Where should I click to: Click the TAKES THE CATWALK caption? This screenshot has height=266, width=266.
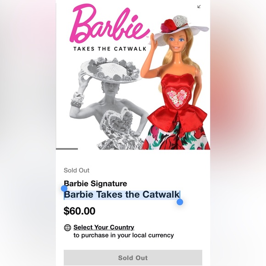point(110,49)
